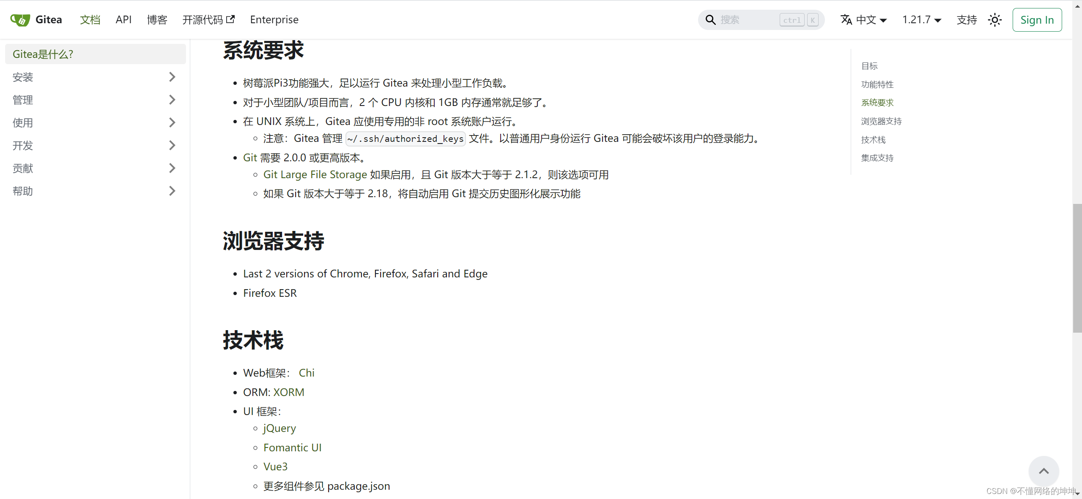
Task: Expand the 帮助 sidebar category
Action: [x=172, y=191]
